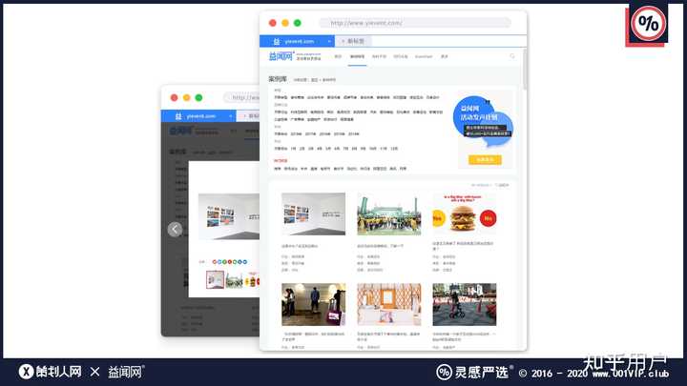The height and width of the screenshot is (386, 687).
Task: Focus the front window address bar
Action: point(415,23)
